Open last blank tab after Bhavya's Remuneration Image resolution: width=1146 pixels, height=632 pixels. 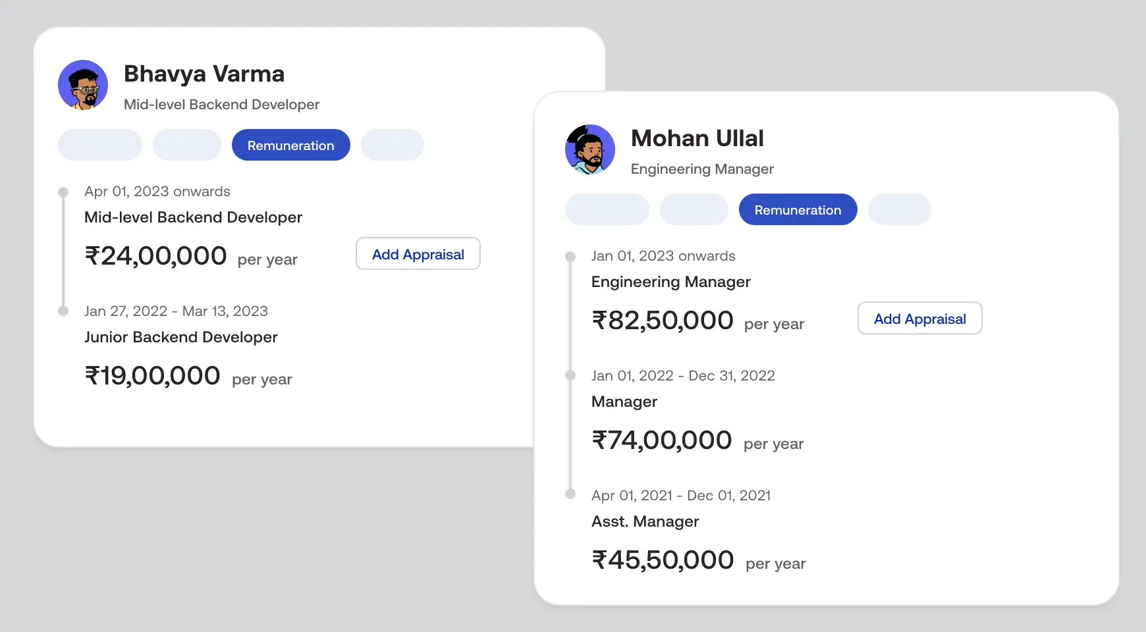tap(393, 145)
